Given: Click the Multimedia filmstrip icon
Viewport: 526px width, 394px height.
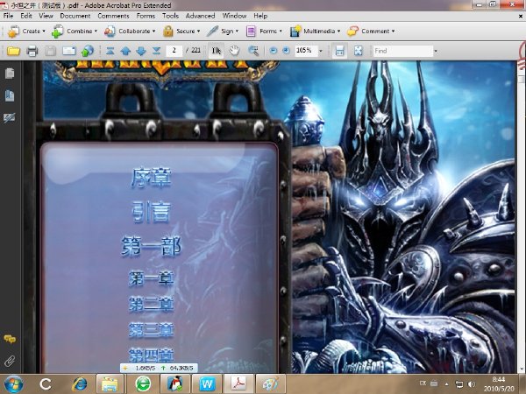Looking at the screenshot, I should pyautogui.click(x=295, y=32).
